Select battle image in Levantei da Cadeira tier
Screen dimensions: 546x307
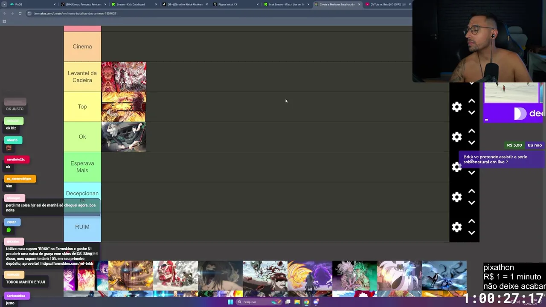tap(124, 77)
